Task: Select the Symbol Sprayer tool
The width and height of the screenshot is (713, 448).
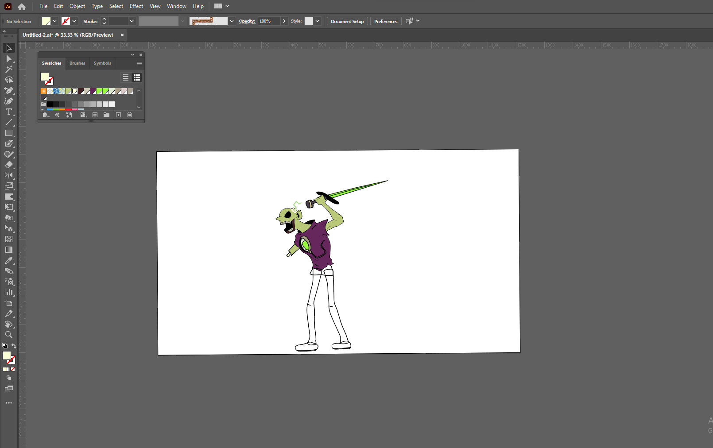Action: pos(8,282)
